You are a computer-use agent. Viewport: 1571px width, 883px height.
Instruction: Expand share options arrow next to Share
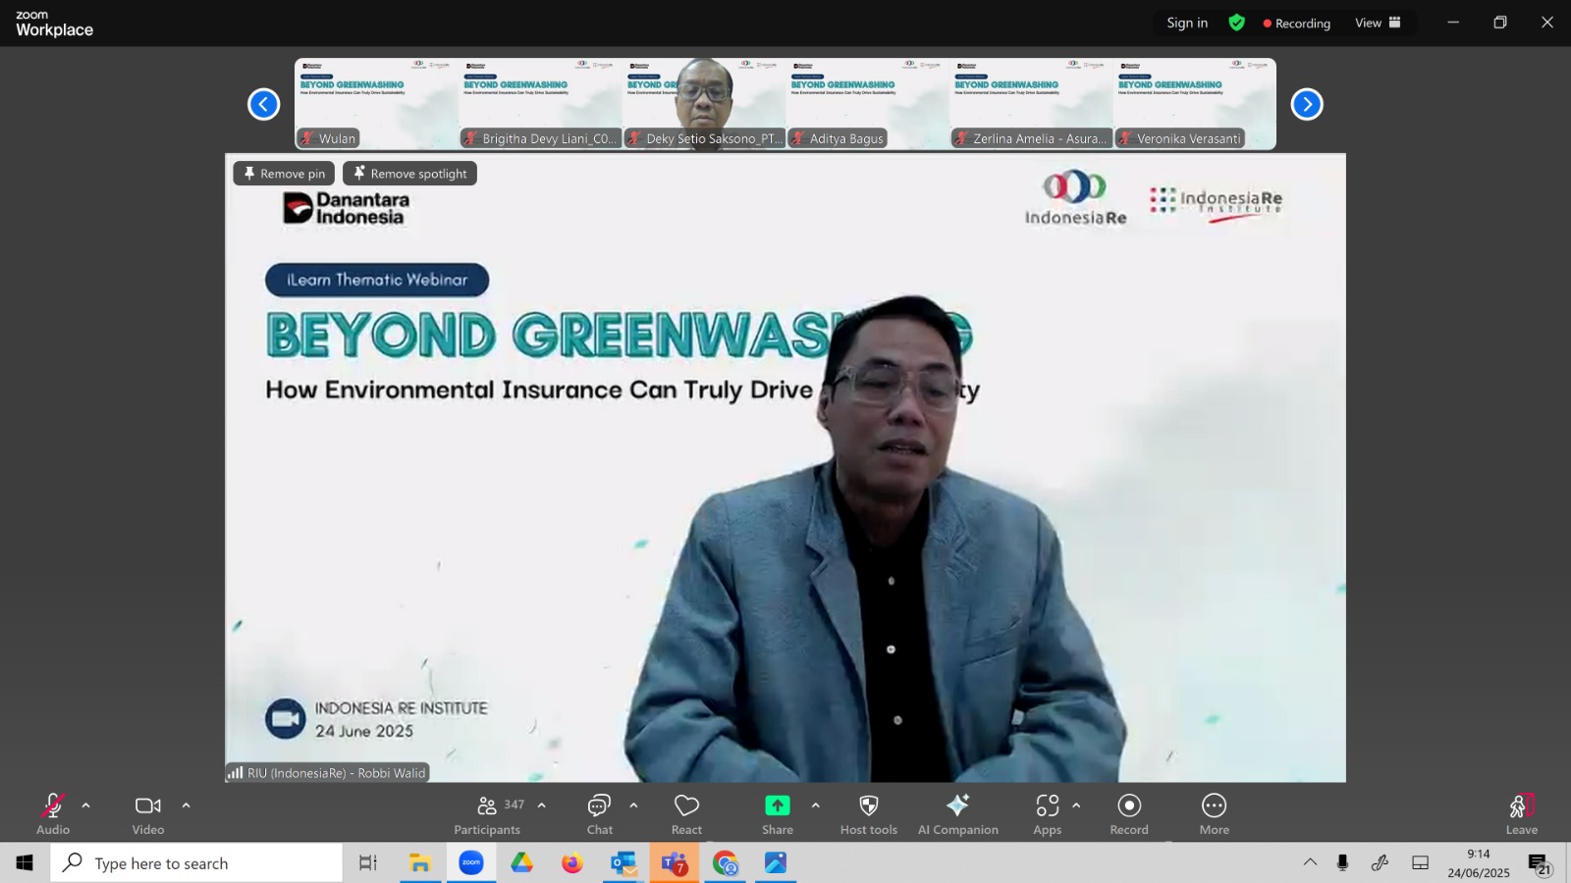pos(815,805)
